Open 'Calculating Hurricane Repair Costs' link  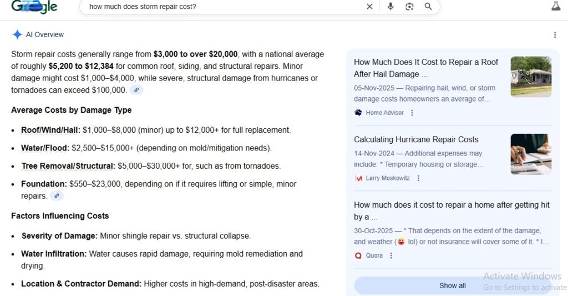pos(416,139)
